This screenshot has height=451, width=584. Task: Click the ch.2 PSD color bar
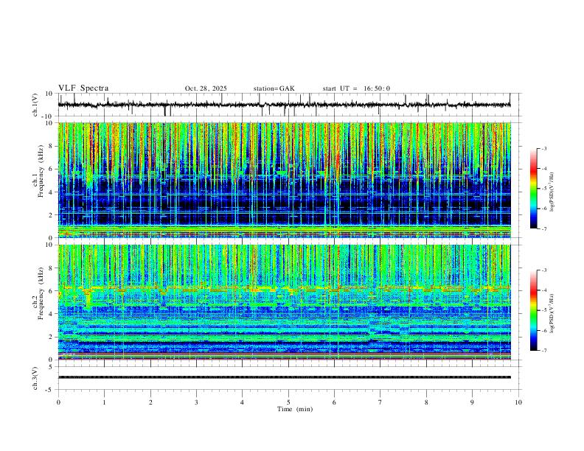533,310
